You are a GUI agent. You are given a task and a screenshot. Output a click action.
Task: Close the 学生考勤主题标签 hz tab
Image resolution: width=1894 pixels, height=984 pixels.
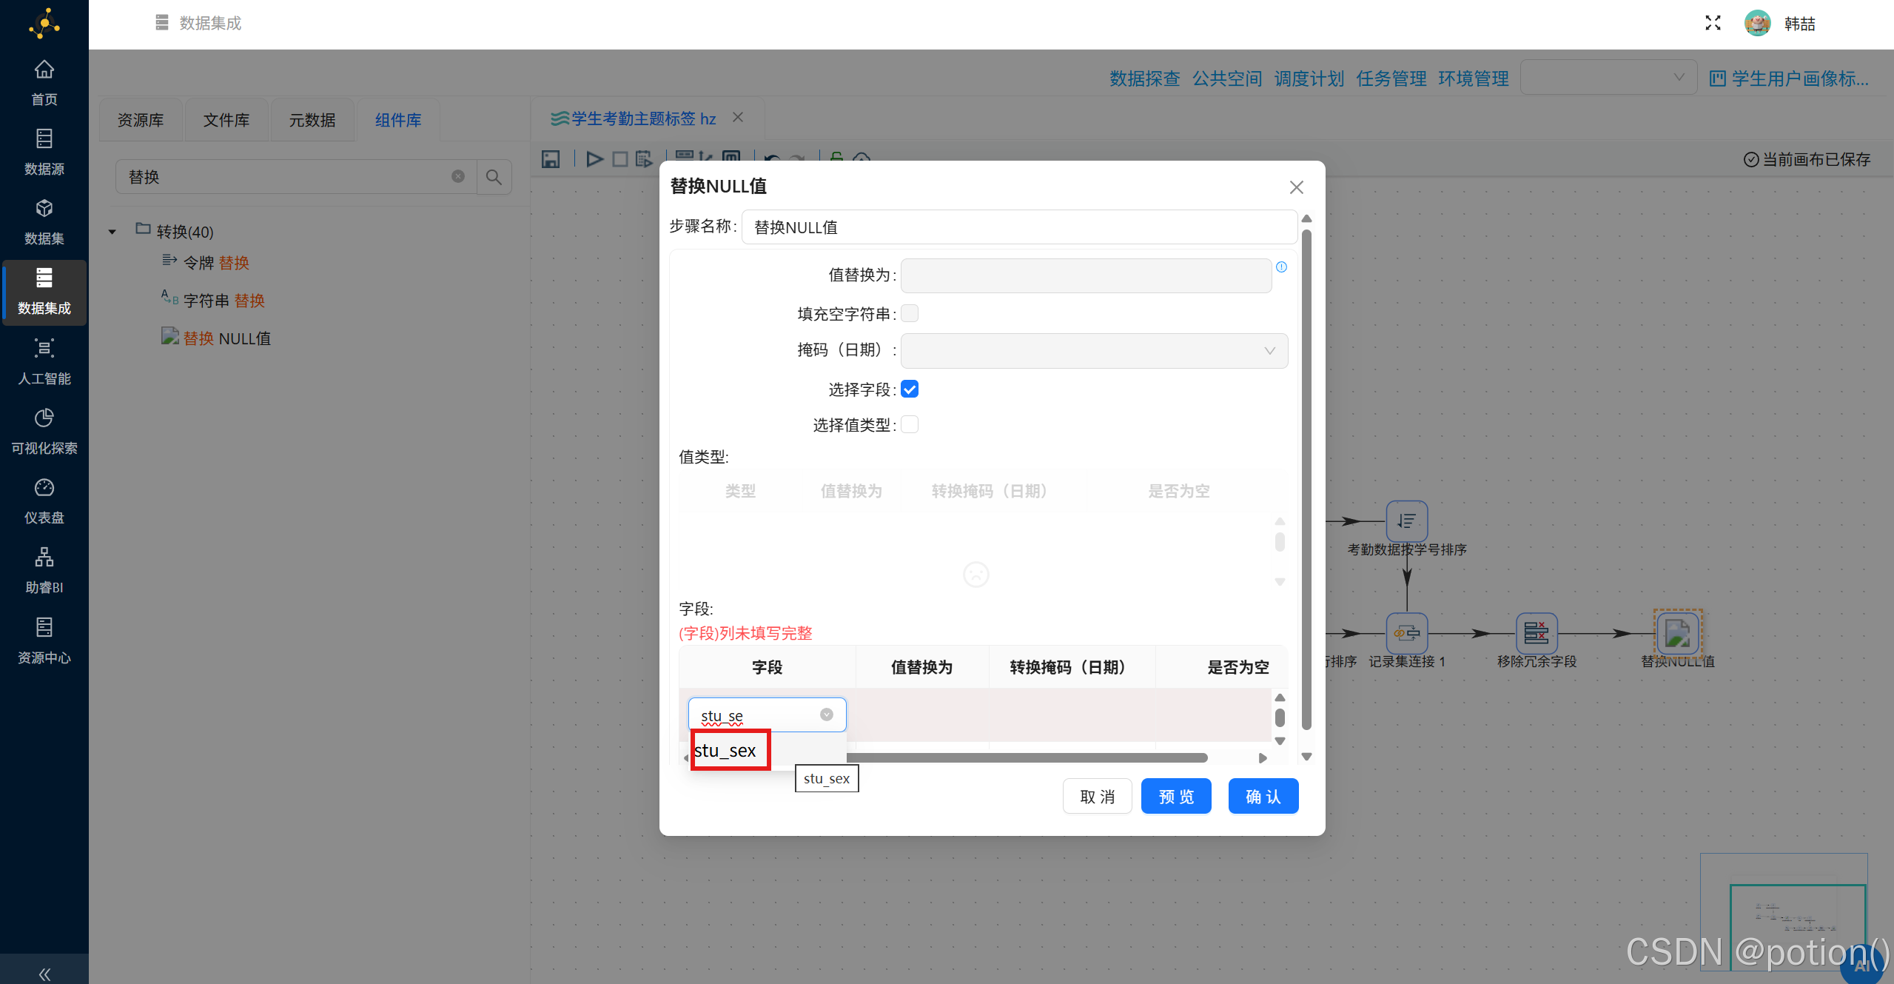737,118
